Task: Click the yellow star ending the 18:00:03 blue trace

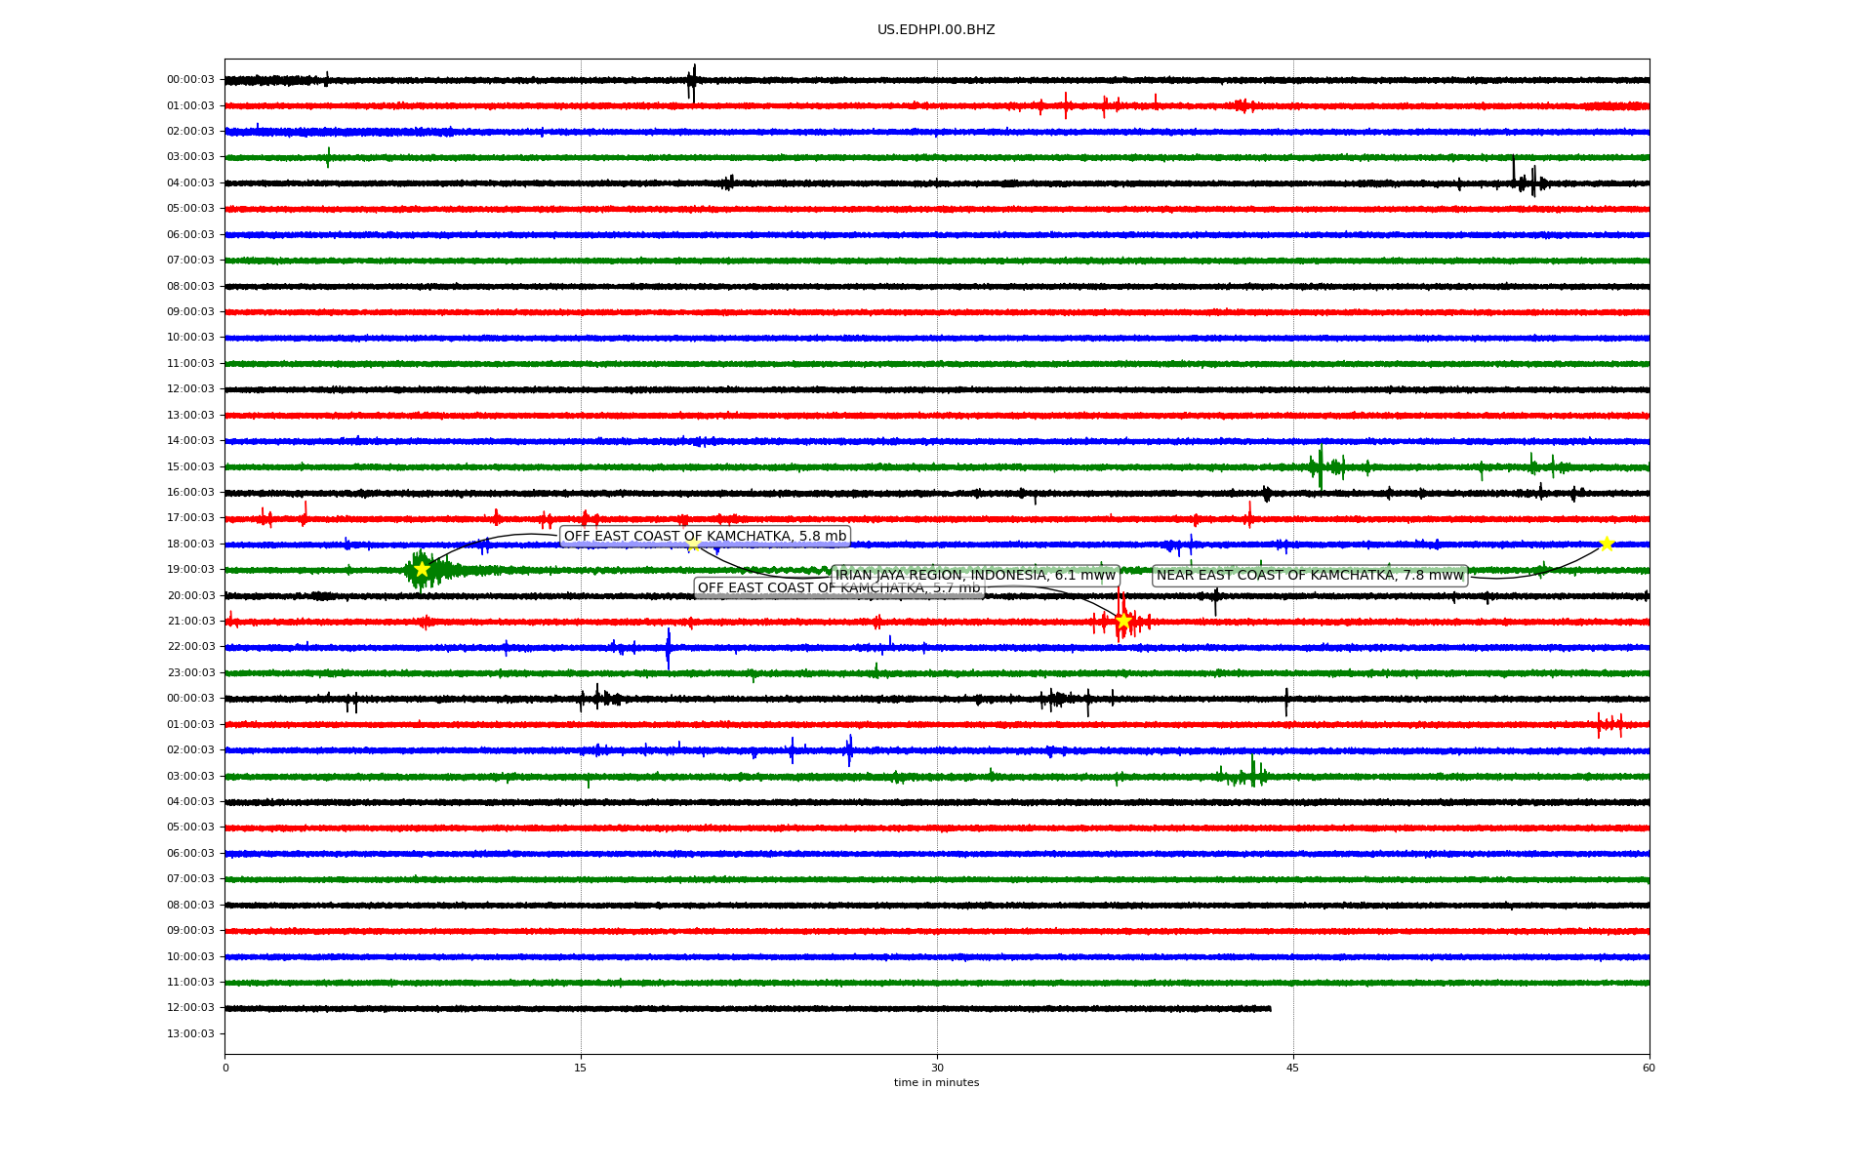Action: click(x=1607, y=544)
